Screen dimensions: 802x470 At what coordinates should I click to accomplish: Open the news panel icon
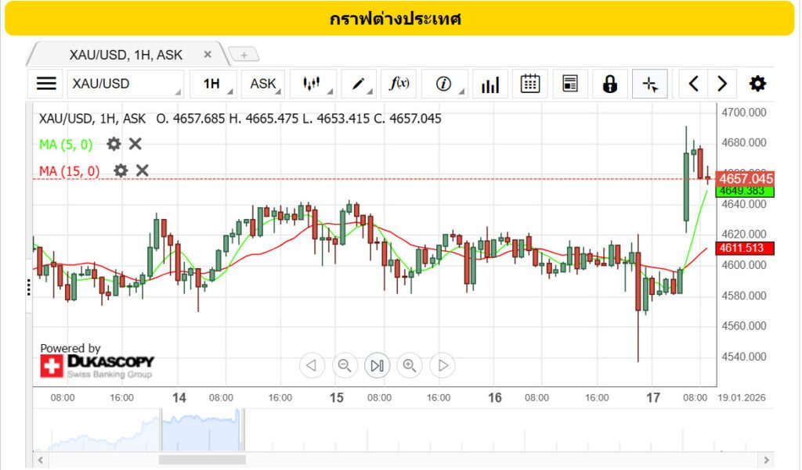point(570,84)
